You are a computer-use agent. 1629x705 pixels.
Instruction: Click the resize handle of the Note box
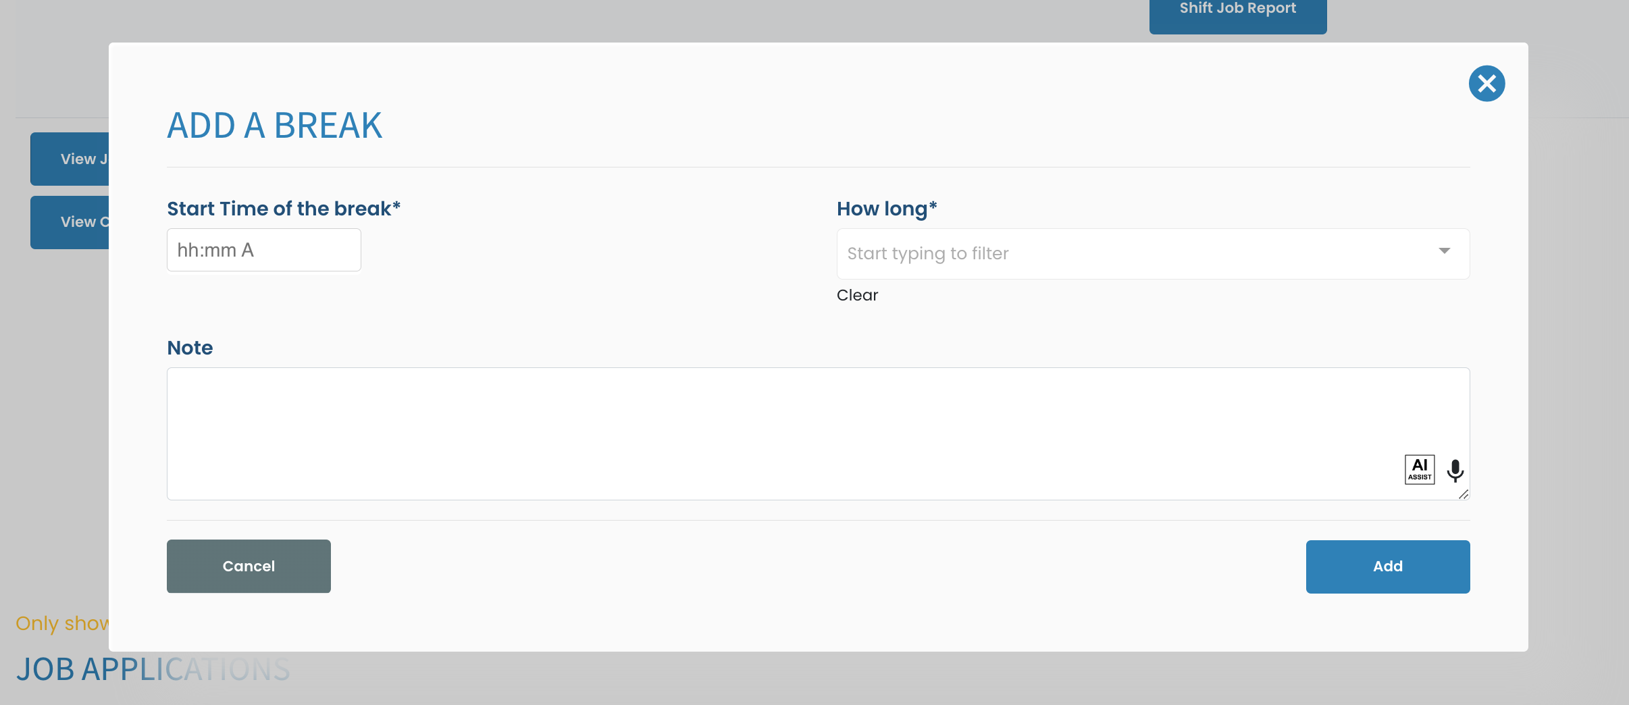tap(1464, 494)
